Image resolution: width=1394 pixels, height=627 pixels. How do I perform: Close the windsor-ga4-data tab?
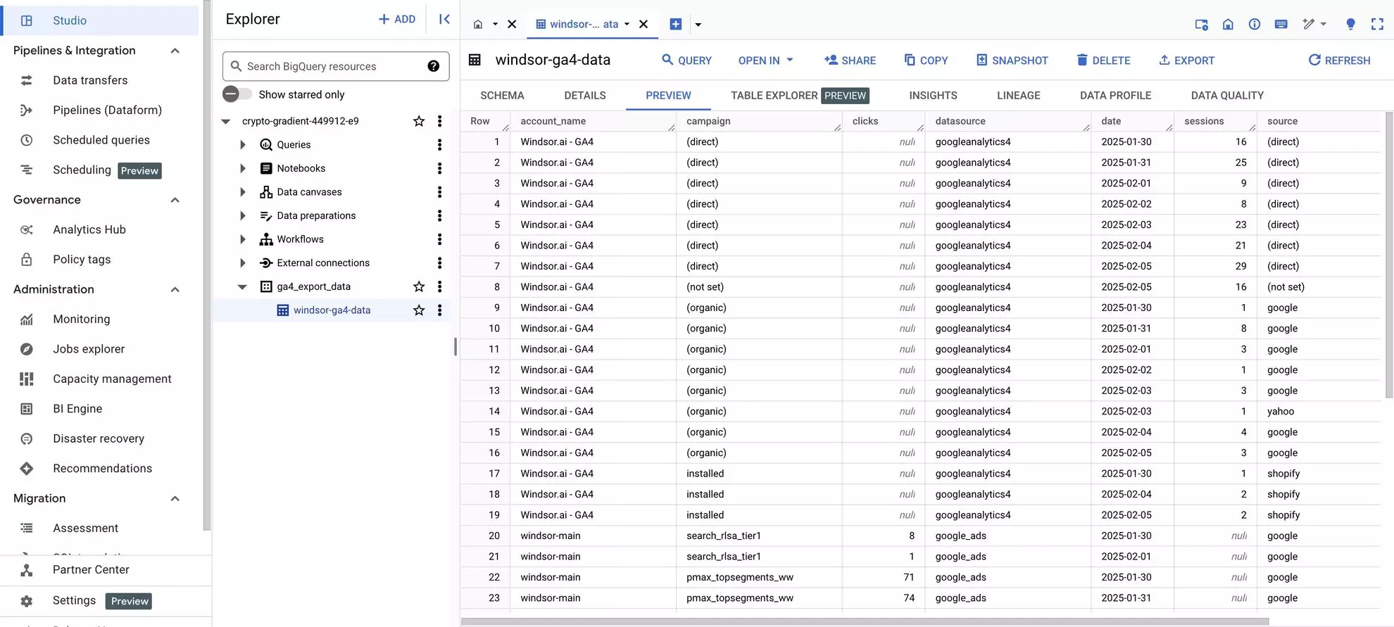coord(643,24)
